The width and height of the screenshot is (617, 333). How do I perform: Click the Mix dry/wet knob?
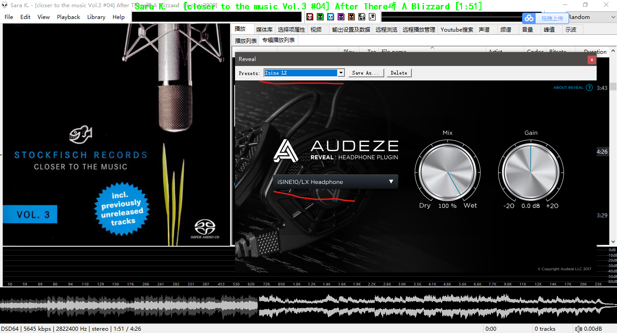click(447, 172)
